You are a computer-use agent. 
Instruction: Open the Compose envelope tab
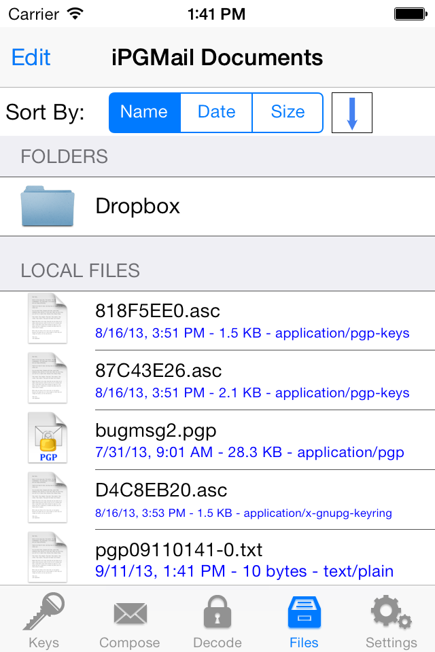130,618
